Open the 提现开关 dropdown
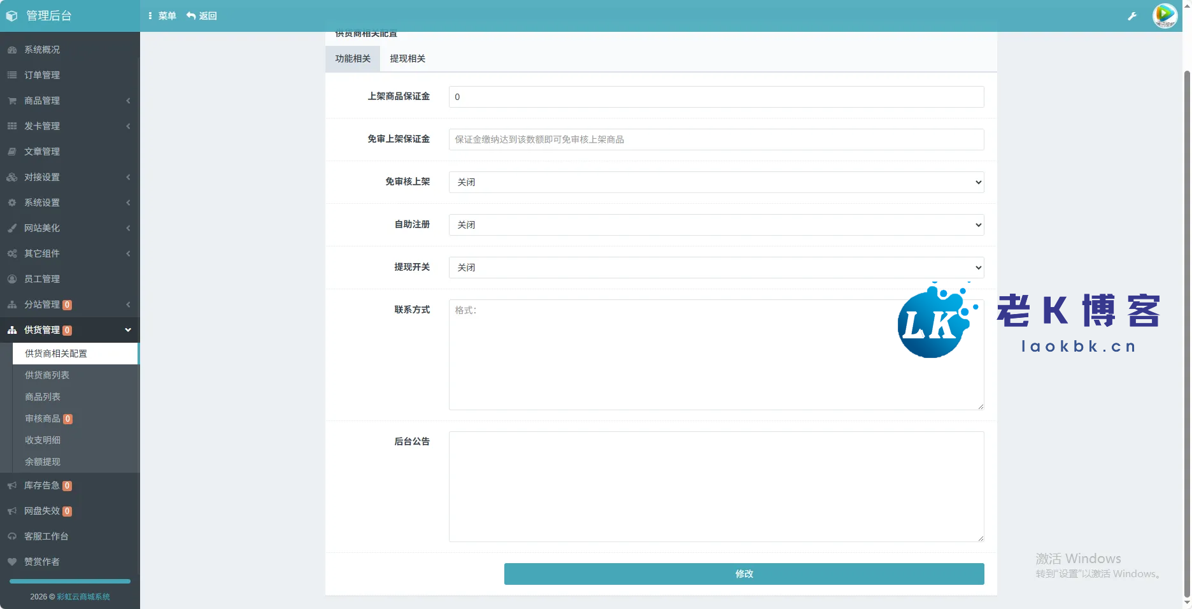The width and height of the screenshot is (1192, 609). coord(716,268)
